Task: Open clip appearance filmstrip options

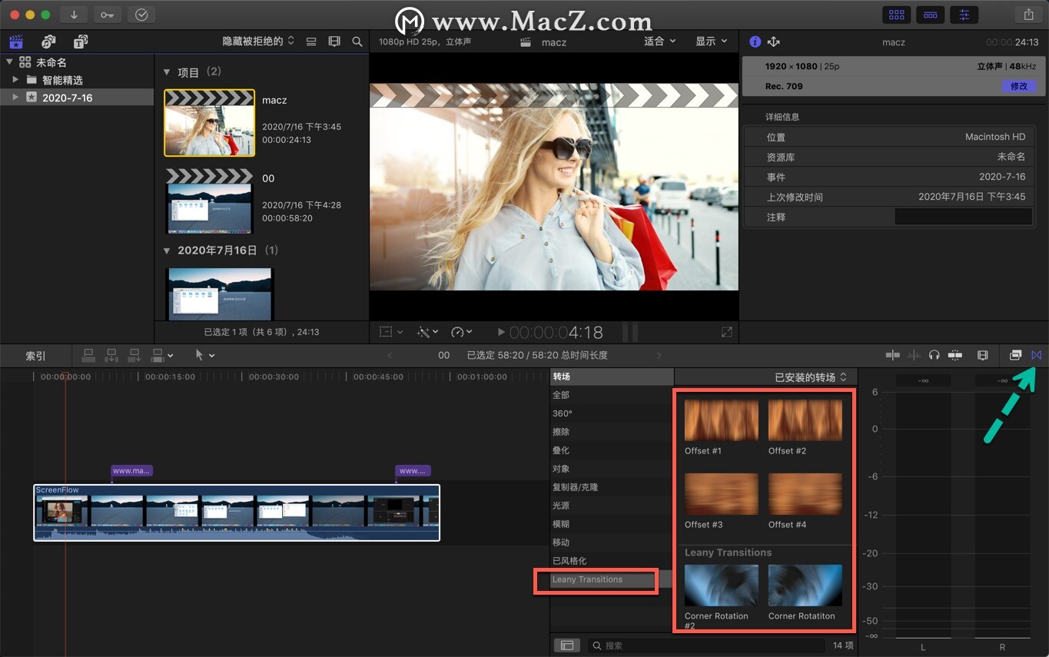Action: tap(334, 41)
